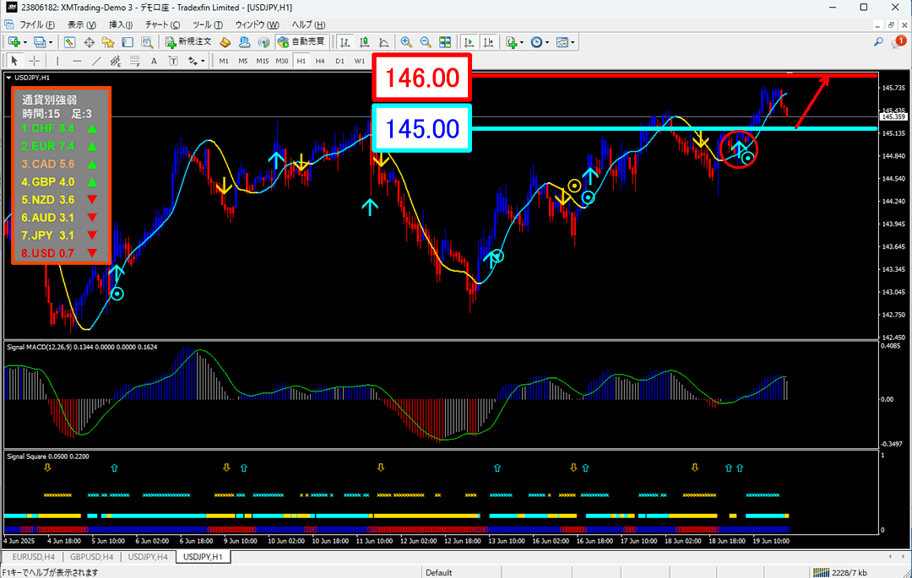Select the Crosshair tool

[x=35, y=61]
